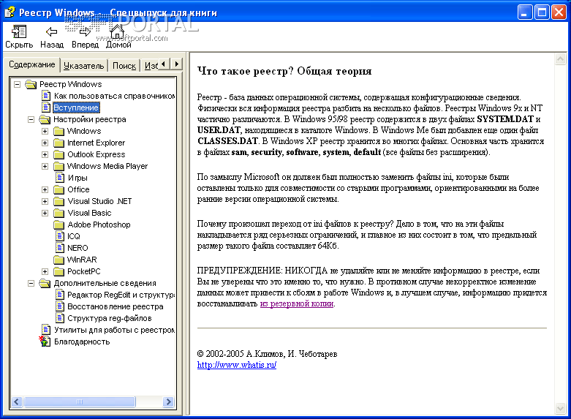Select the Благодарность tree item
571x419 pixels.
(x=82, y=341)
